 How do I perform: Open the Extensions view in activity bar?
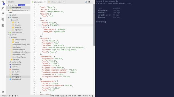tap(3, 25)
